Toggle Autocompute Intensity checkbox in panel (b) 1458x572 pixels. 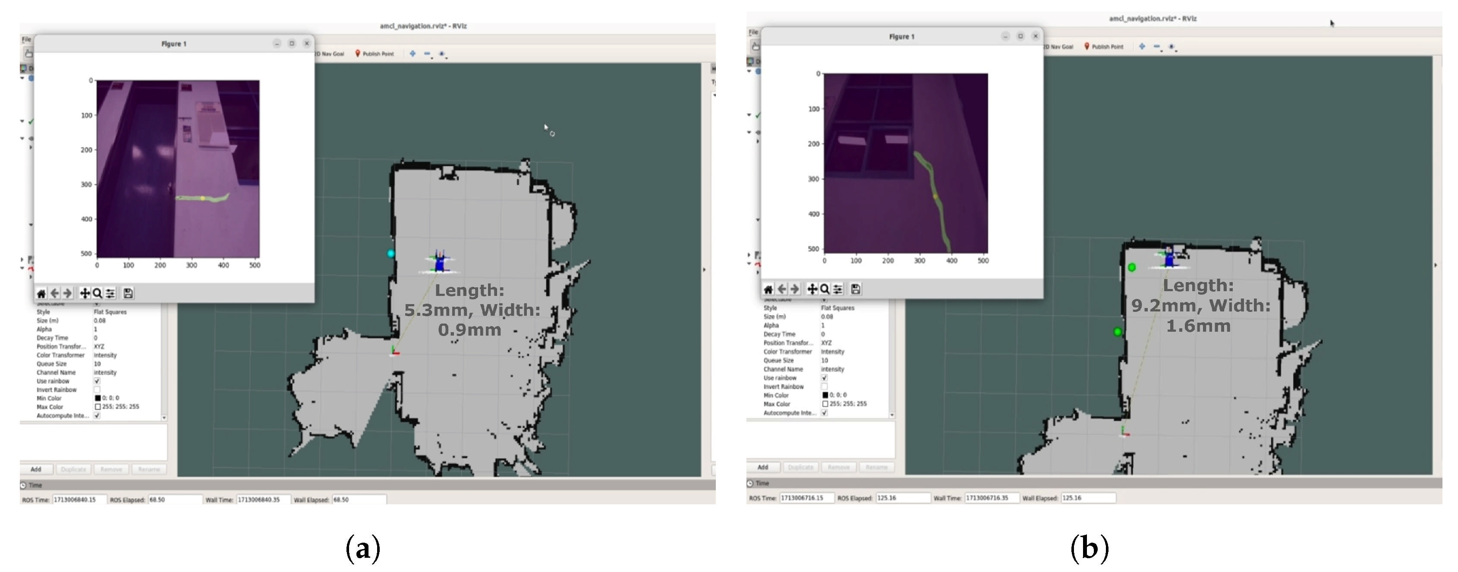tap(825, 413)
